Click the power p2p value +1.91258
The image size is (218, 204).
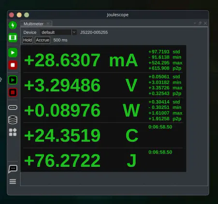[159, 119]
